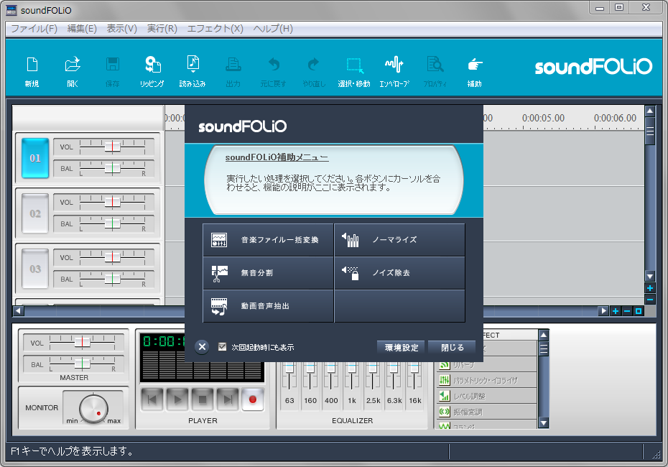
Task: Open 環境設定 from the dialog
Action: pyautogui.click(x=402, y=348)
